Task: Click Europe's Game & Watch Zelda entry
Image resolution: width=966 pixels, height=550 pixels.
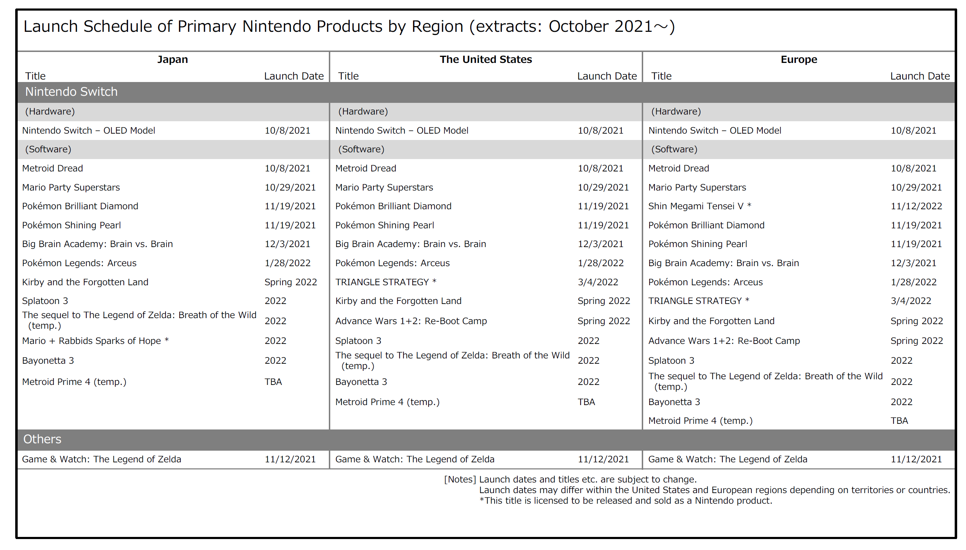Action: [728, 460]
